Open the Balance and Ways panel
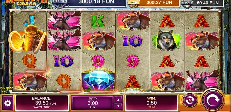The height and width of the screenshot is (112, 231). [42, 103]
